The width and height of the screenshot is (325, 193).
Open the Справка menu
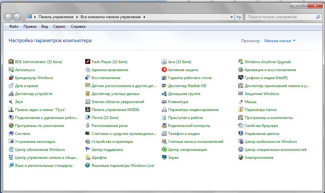pyautogui.click(x=78, y=26)
